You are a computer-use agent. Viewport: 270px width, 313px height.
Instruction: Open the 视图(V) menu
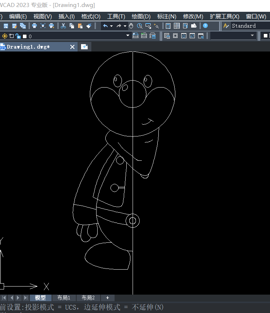click(x=43, y=17)
